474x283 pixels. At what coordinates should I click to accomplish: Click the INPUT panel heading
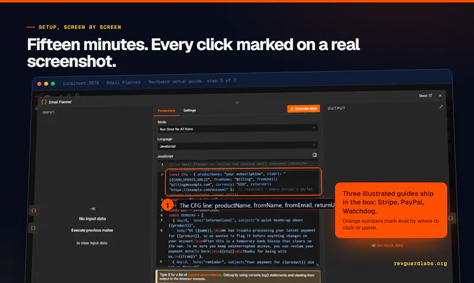point(49,112)
